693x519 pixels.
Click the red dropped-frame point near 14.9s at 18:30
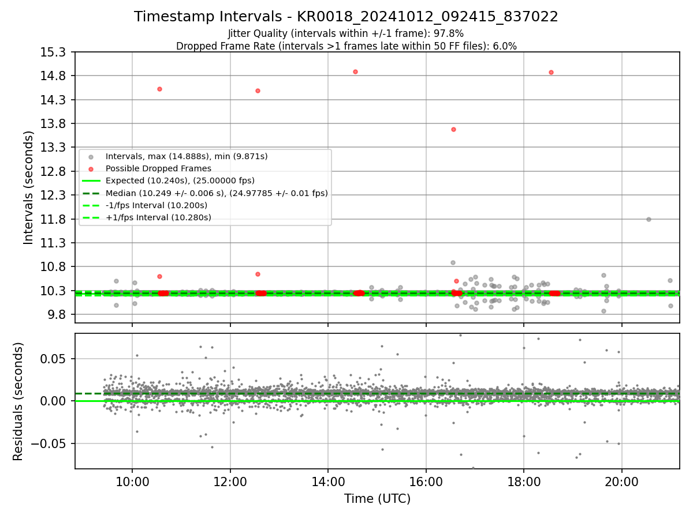coord(551,72)
